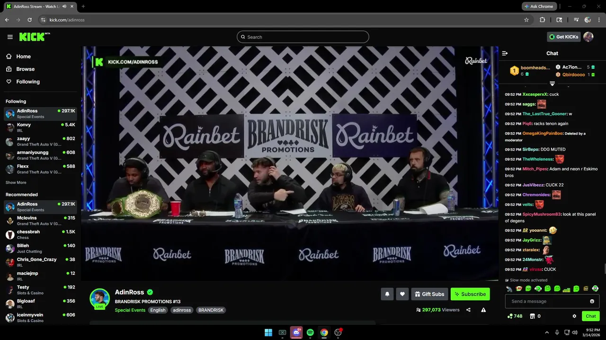Open armaniyoungg channel in sidebar
Image resolution: width=606 pixels, height=340 pixels.
coord(40,155)
